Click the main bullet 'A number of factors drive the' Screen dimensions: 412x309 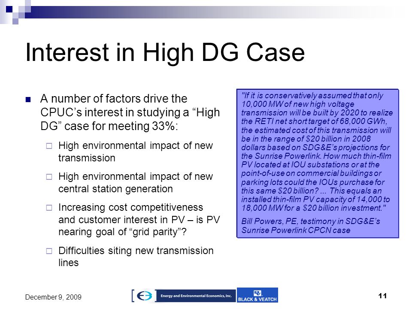coord(114,99)
